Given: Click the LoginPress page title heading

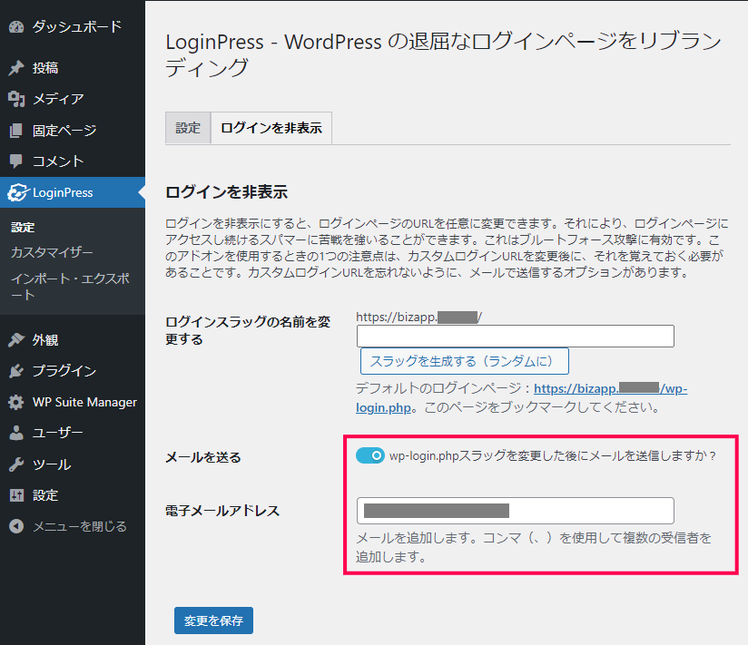Looking at the screenshot, I should click(444, 54).
